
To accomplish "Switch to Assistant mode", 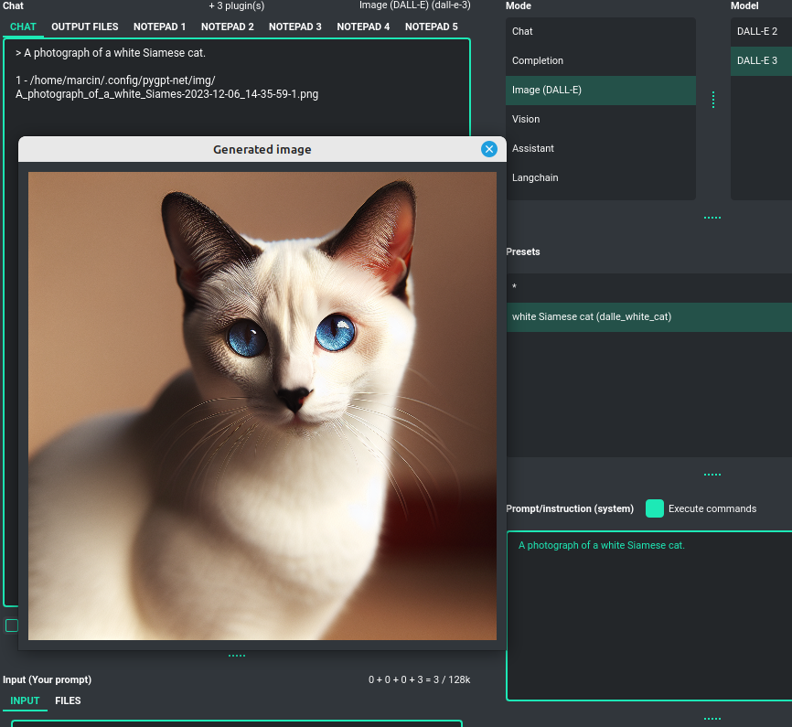I will [x=600, y=148].
